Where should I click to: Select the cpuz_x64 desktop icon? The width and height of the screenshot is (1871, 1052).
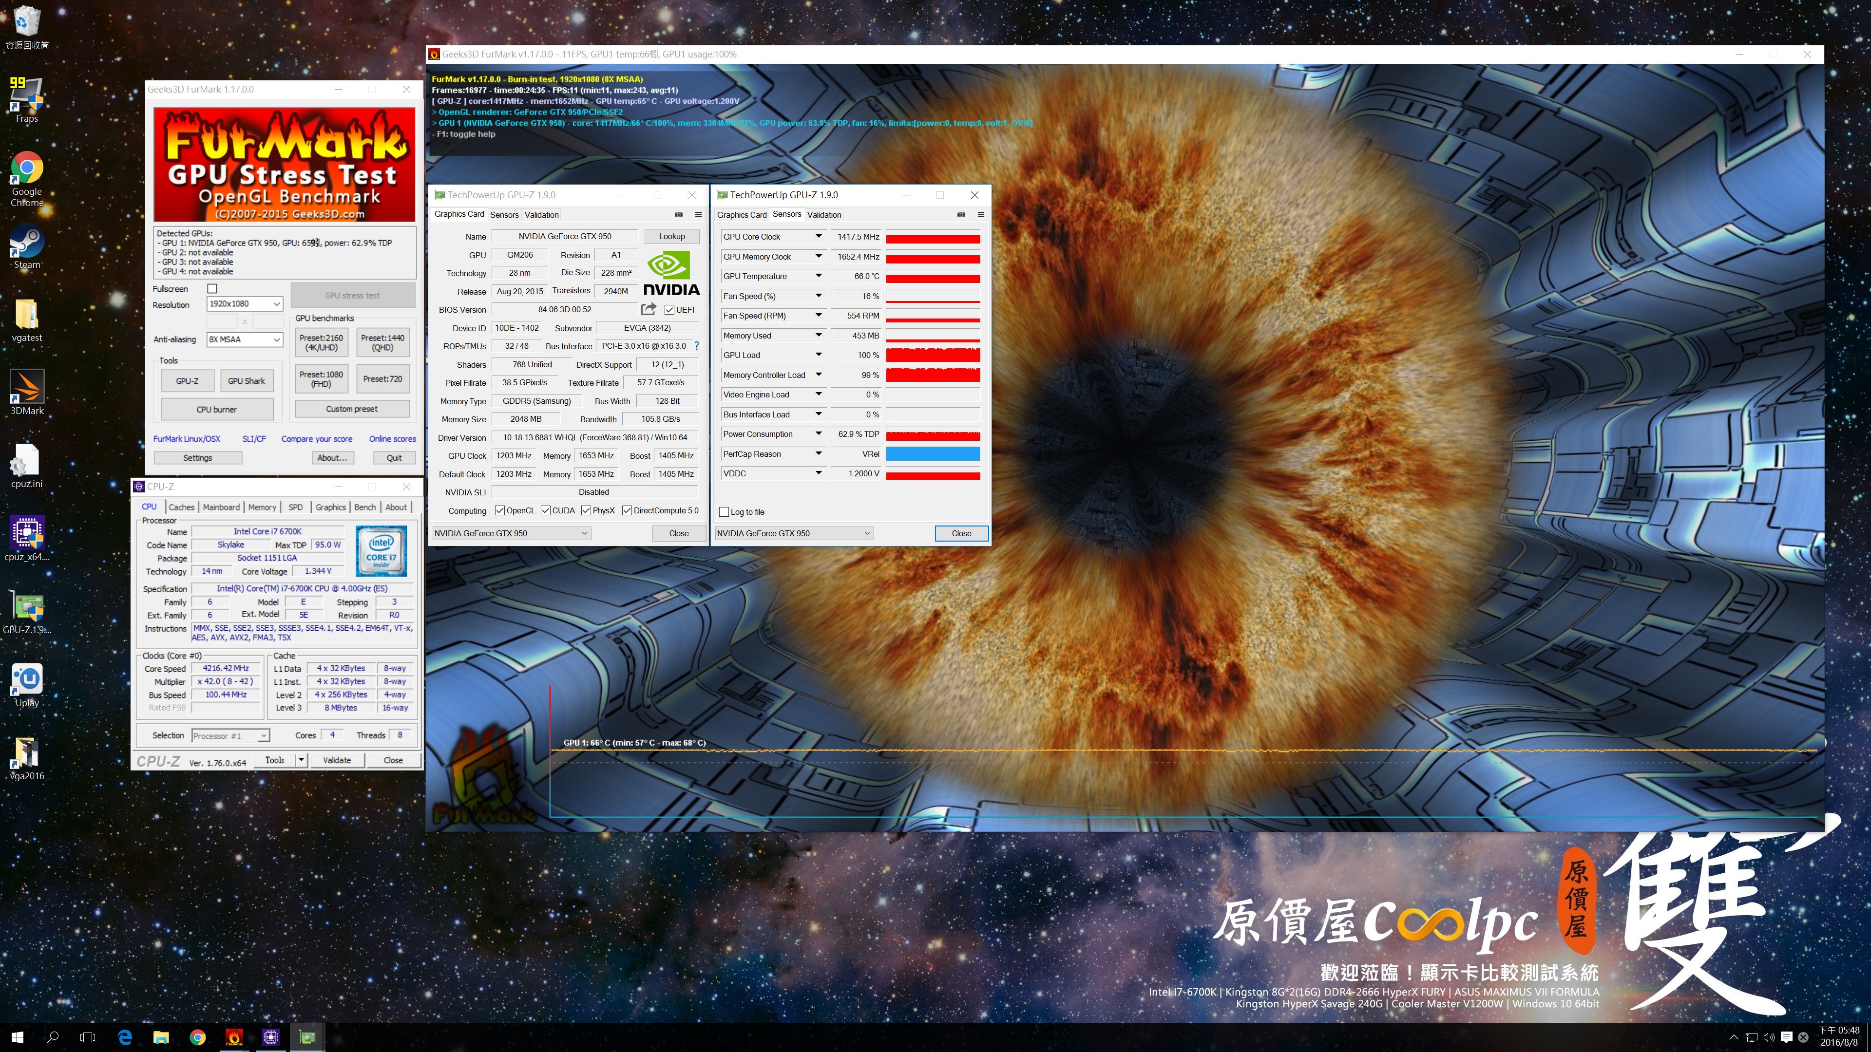(x=27, y=538)
